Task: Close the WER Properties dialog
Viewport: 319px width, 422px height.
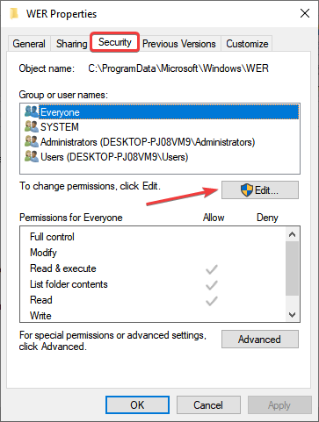Action: click(x=305, y=13)
